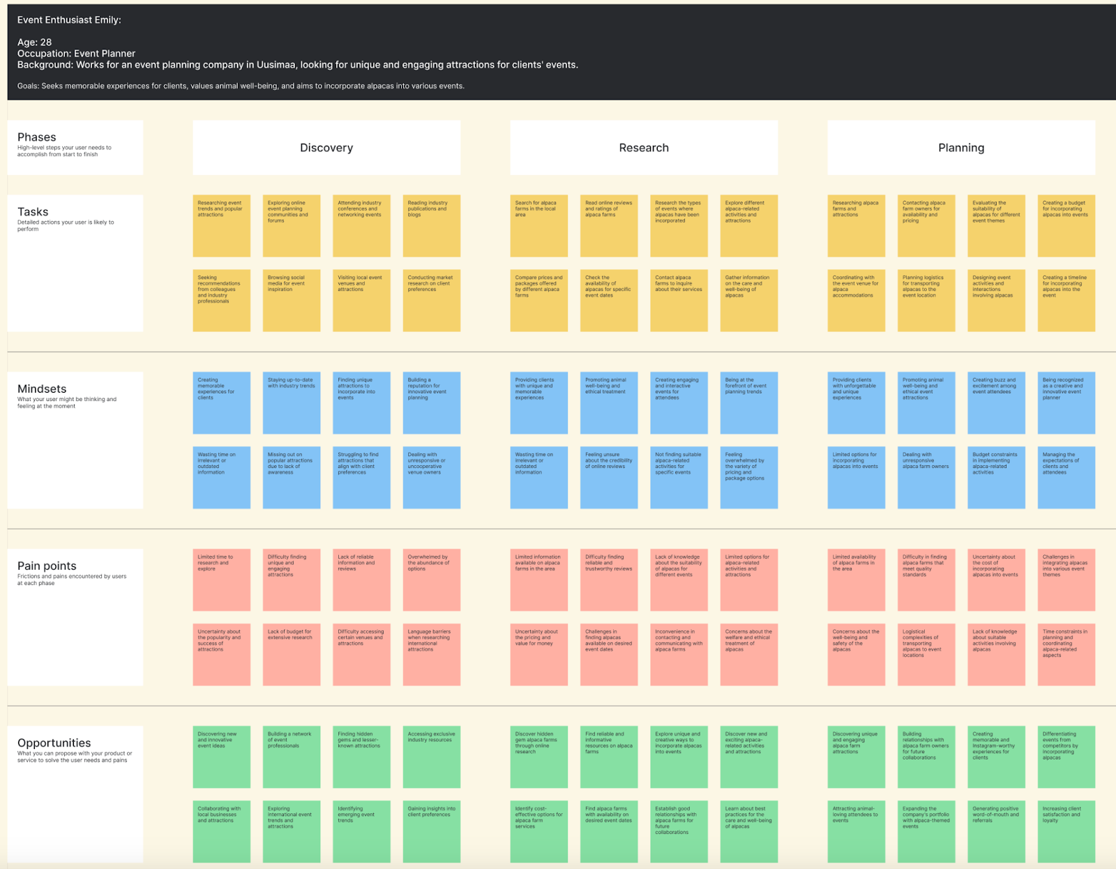1116x869 pixels.
Task: Select 'Being at the forefront of event planning trends'
Action: pos(749,402)
